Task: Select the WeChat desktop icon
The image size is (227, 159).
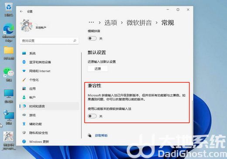Action: click(9, 74)
